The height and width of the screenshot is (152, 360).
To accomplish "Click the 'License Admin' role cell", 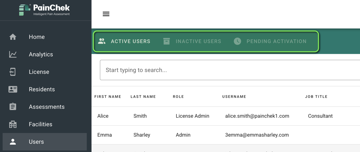I will 192,116.
